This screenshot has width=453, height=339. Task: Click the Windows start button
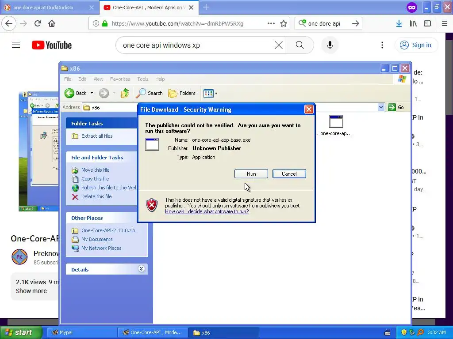pyautogui.click(x=21, y=333)
